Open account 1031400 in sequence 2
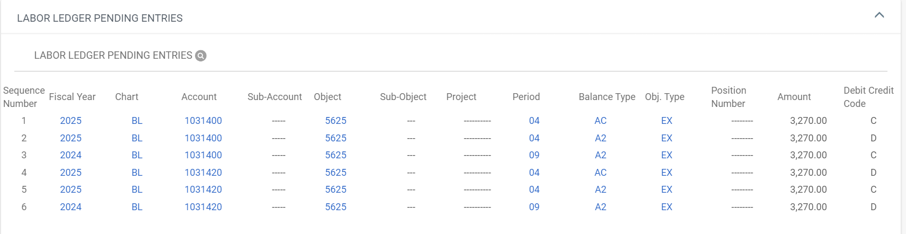Image resolution: width=906 pixels, height=234 pixels. (x=203, y=138)
